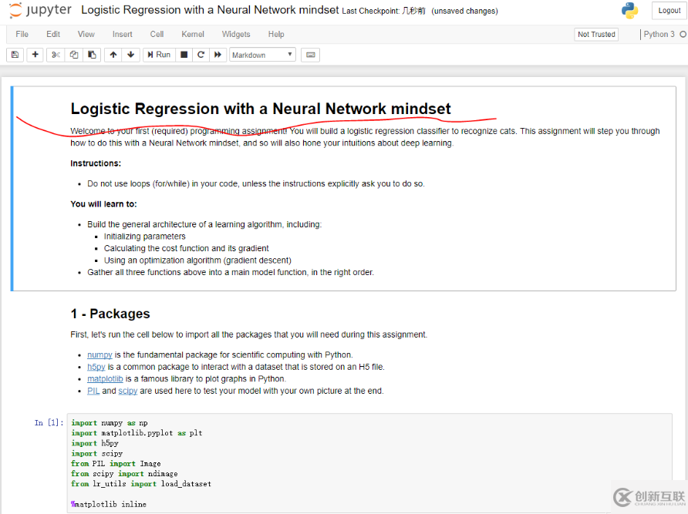Click the 'Instructions:' bold text
This screenshot has height=514, width=688.
(96, 163)
